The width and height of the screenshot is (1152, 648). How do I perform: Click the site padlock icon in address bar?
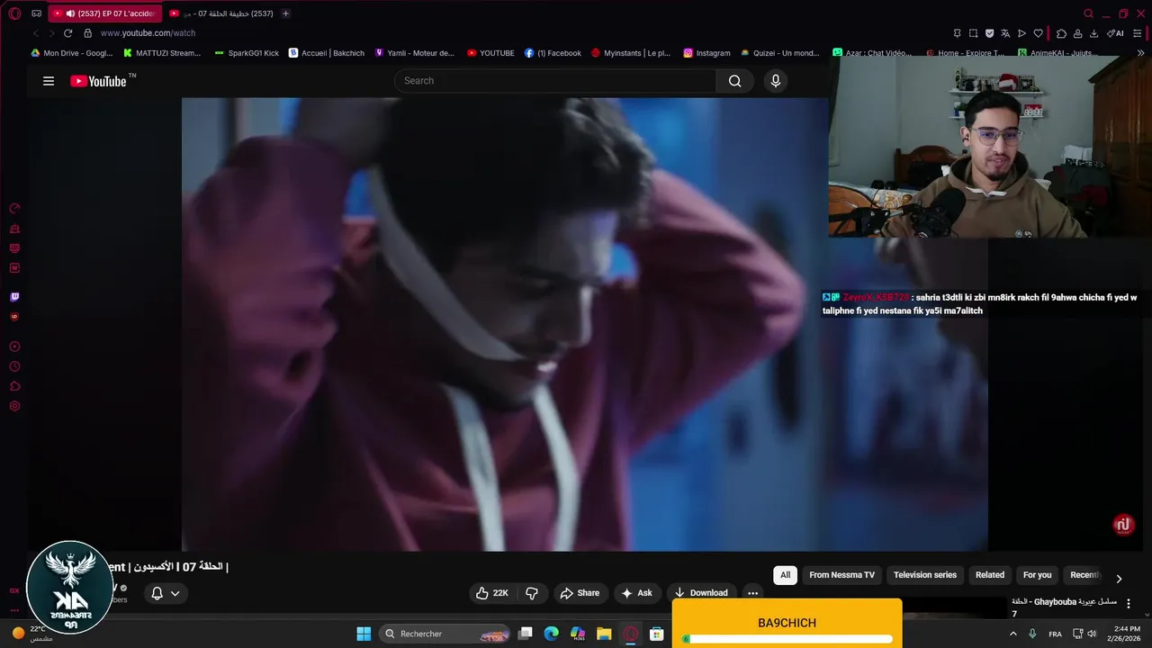87,33
